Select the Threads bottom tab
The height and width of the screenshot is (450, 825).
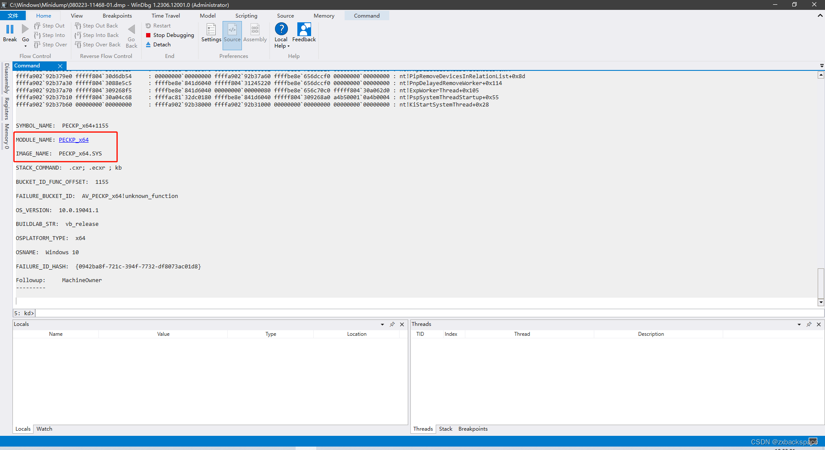tap(423, 429)
